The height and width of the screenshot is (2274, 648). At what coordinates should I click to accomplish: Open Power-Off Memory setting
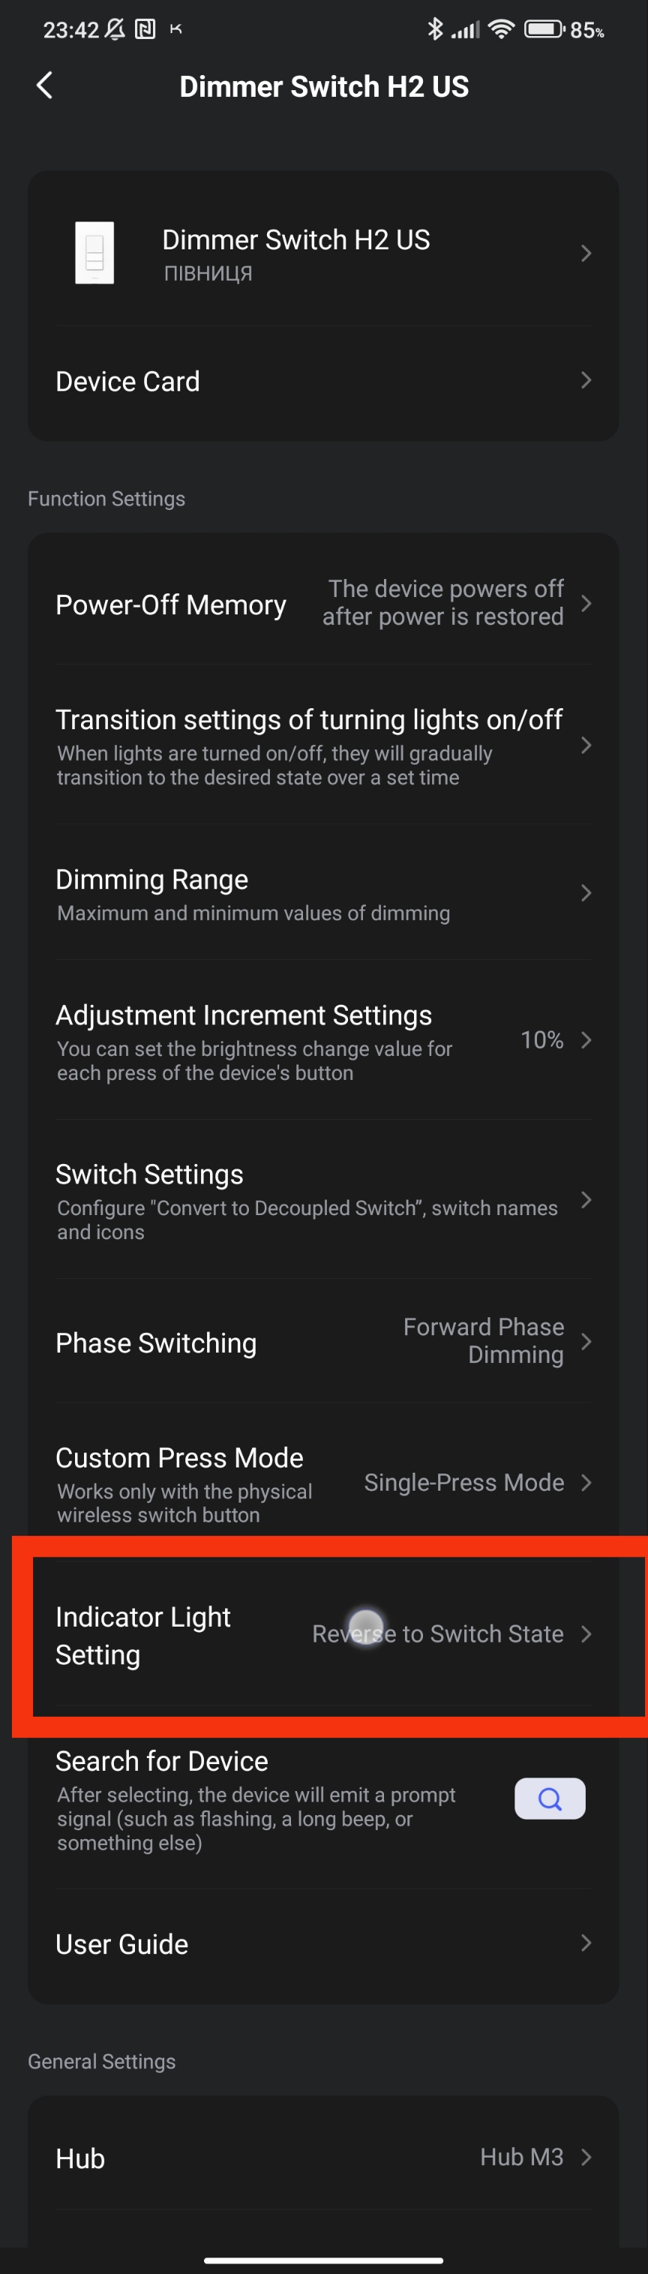(x=322, y=604)
